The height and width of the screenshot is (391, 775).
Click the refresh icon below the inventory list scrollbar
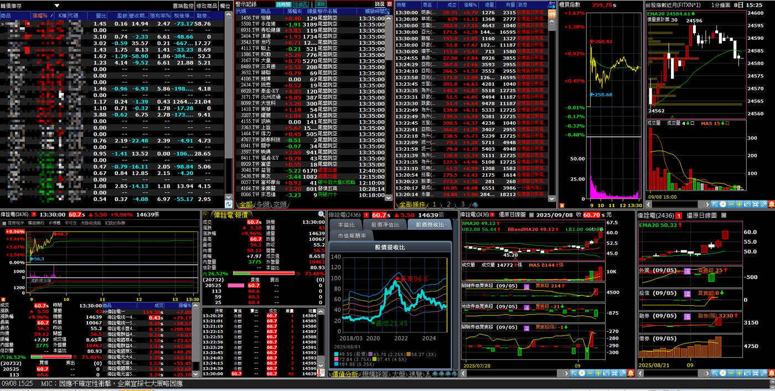229,204
